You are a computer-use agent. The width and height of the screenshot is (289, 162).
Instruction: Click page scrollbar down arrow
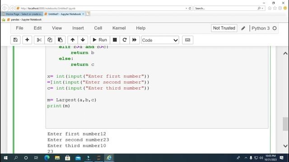(285, 146)
